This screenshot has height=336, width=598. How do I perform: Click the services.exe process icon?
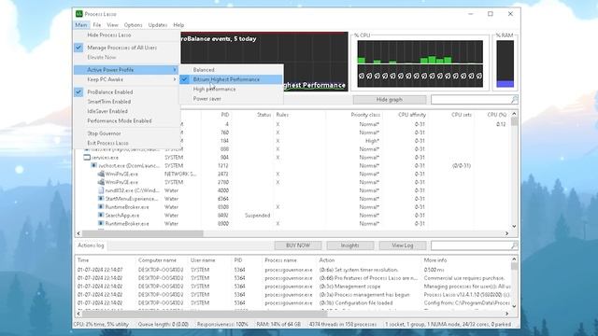coord(87,158)
